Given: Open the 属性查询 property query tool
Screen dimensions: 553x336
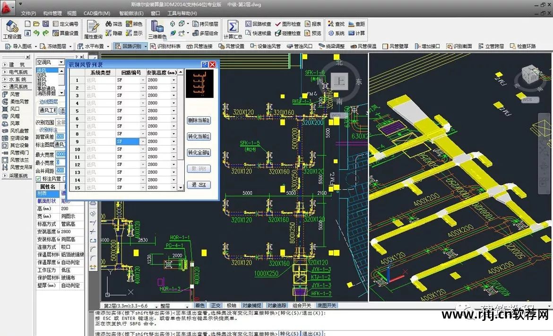Looking at the screenshot, I should click(93, 28).
